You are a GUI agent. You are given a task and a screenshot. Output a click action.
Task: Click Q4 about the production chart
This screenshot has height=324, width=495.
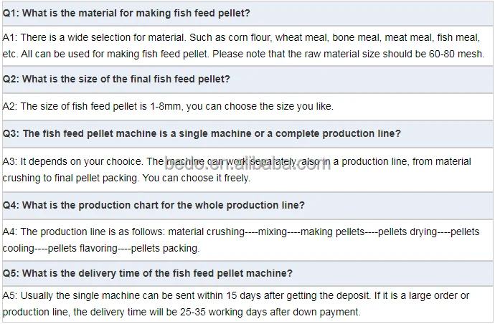click(247, 206)
